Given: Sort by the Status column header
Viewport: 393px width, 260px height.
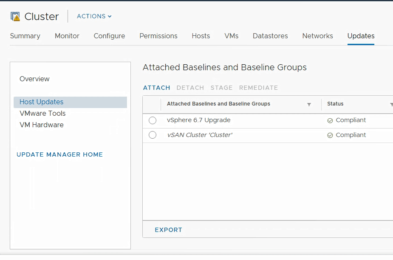Looking at the screenshot, I should [335, 104].
